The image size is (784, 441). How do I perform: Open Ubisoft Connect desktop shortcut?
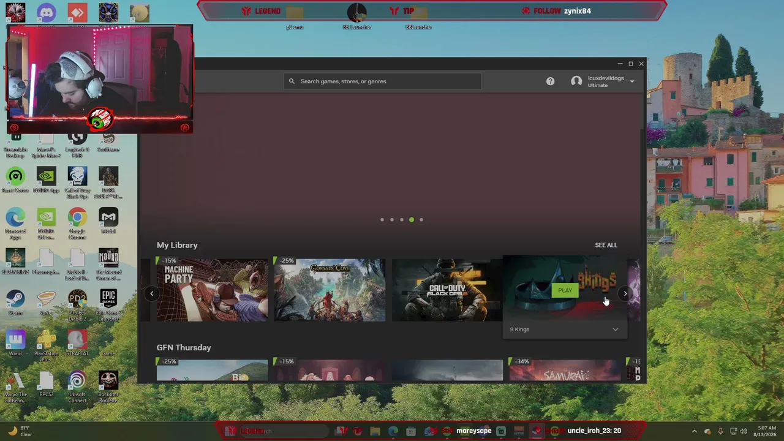coord(77,386)
